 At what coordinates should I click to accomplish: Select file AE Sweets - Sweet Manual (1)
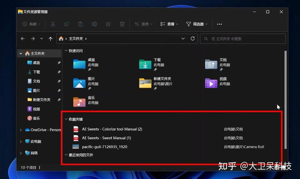pyautogui.click(x=106, y=138)
